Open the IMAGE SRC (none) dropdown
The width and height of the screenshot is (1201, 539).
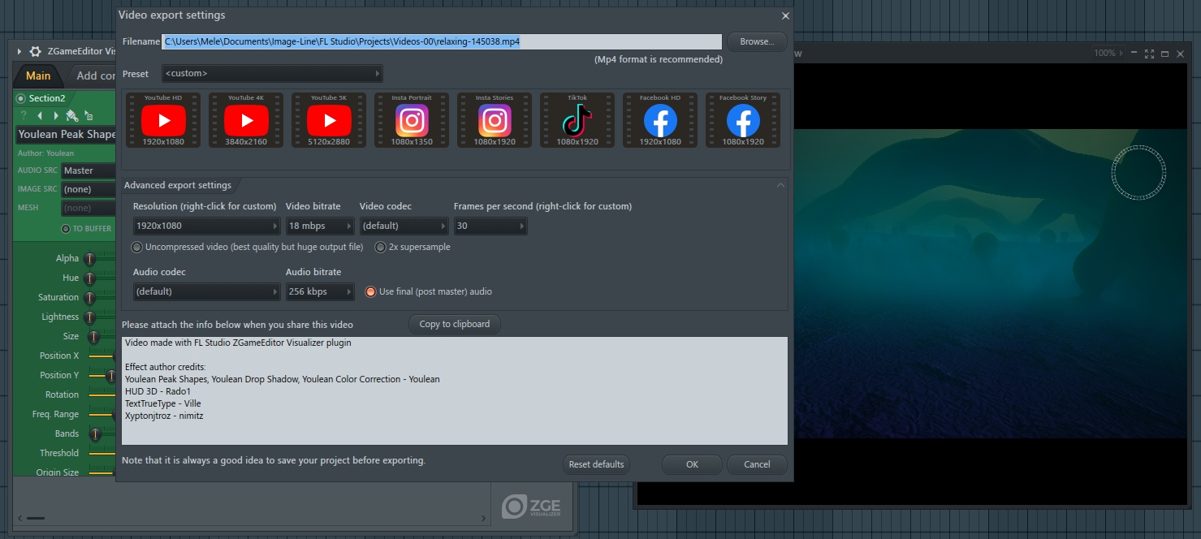pyautogui.click(x=89, y=189)
